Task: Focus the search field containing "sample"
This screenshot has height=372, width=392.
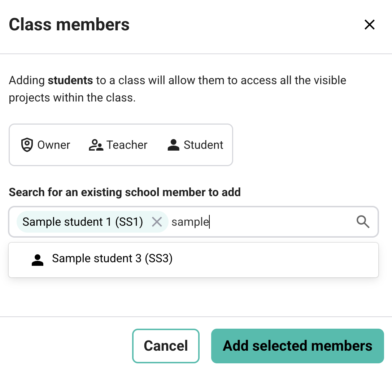Action: (x=190, y=222)
